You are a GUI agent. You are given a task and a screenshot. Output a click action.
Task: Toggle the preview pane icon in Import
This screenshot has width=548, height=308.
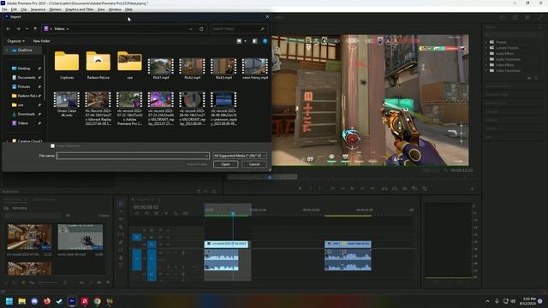255,41
